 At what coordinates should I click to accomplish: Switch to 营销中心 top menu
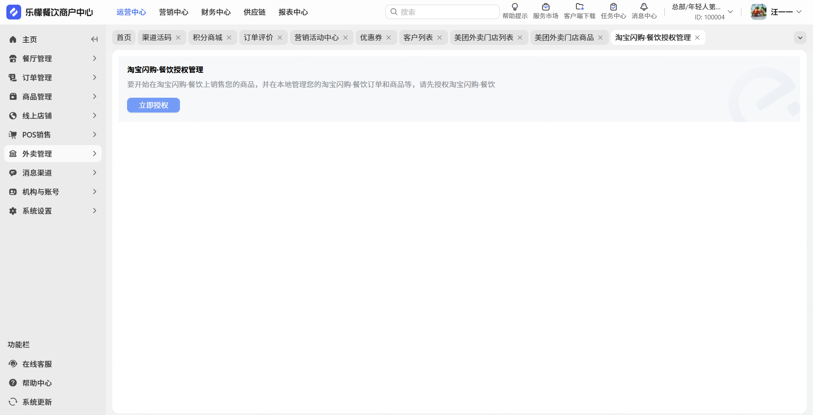(174, 12)
